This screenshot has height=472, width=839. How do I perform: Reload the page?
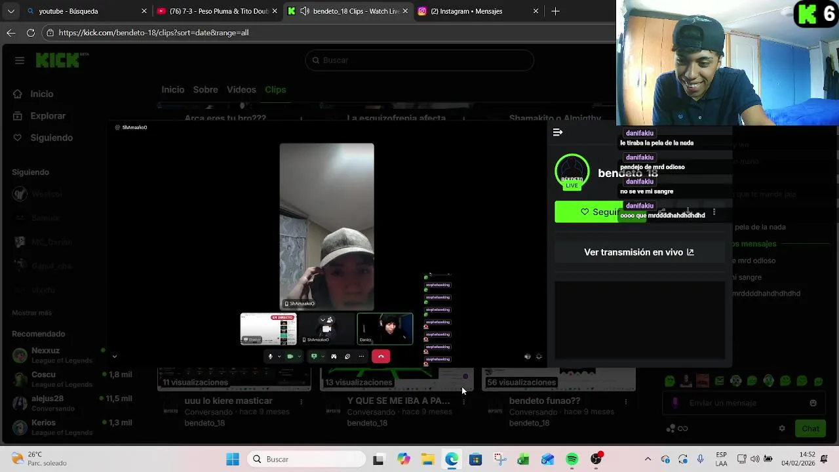[x=30, y=33]
